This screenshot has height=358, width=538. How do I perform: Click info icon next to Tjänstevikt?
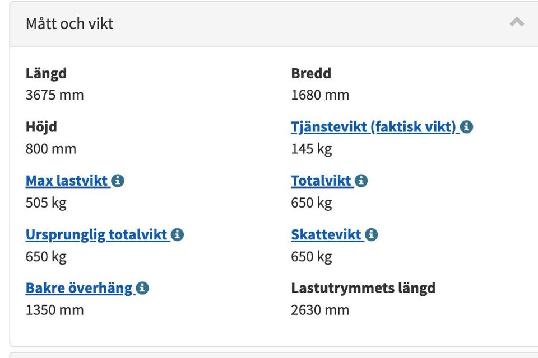click(467, 127)
